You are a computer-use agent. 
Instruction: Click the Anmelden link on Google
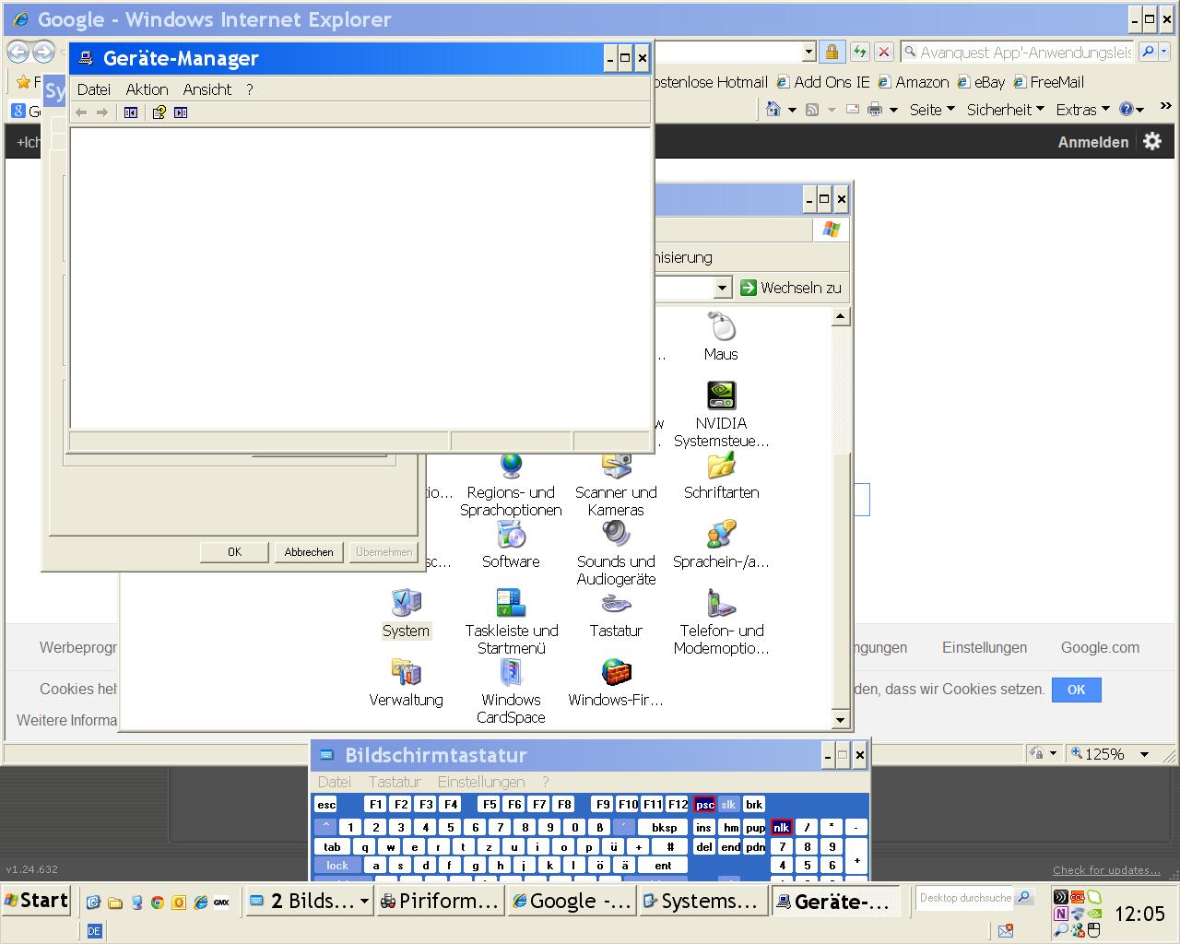(1093, 142)
